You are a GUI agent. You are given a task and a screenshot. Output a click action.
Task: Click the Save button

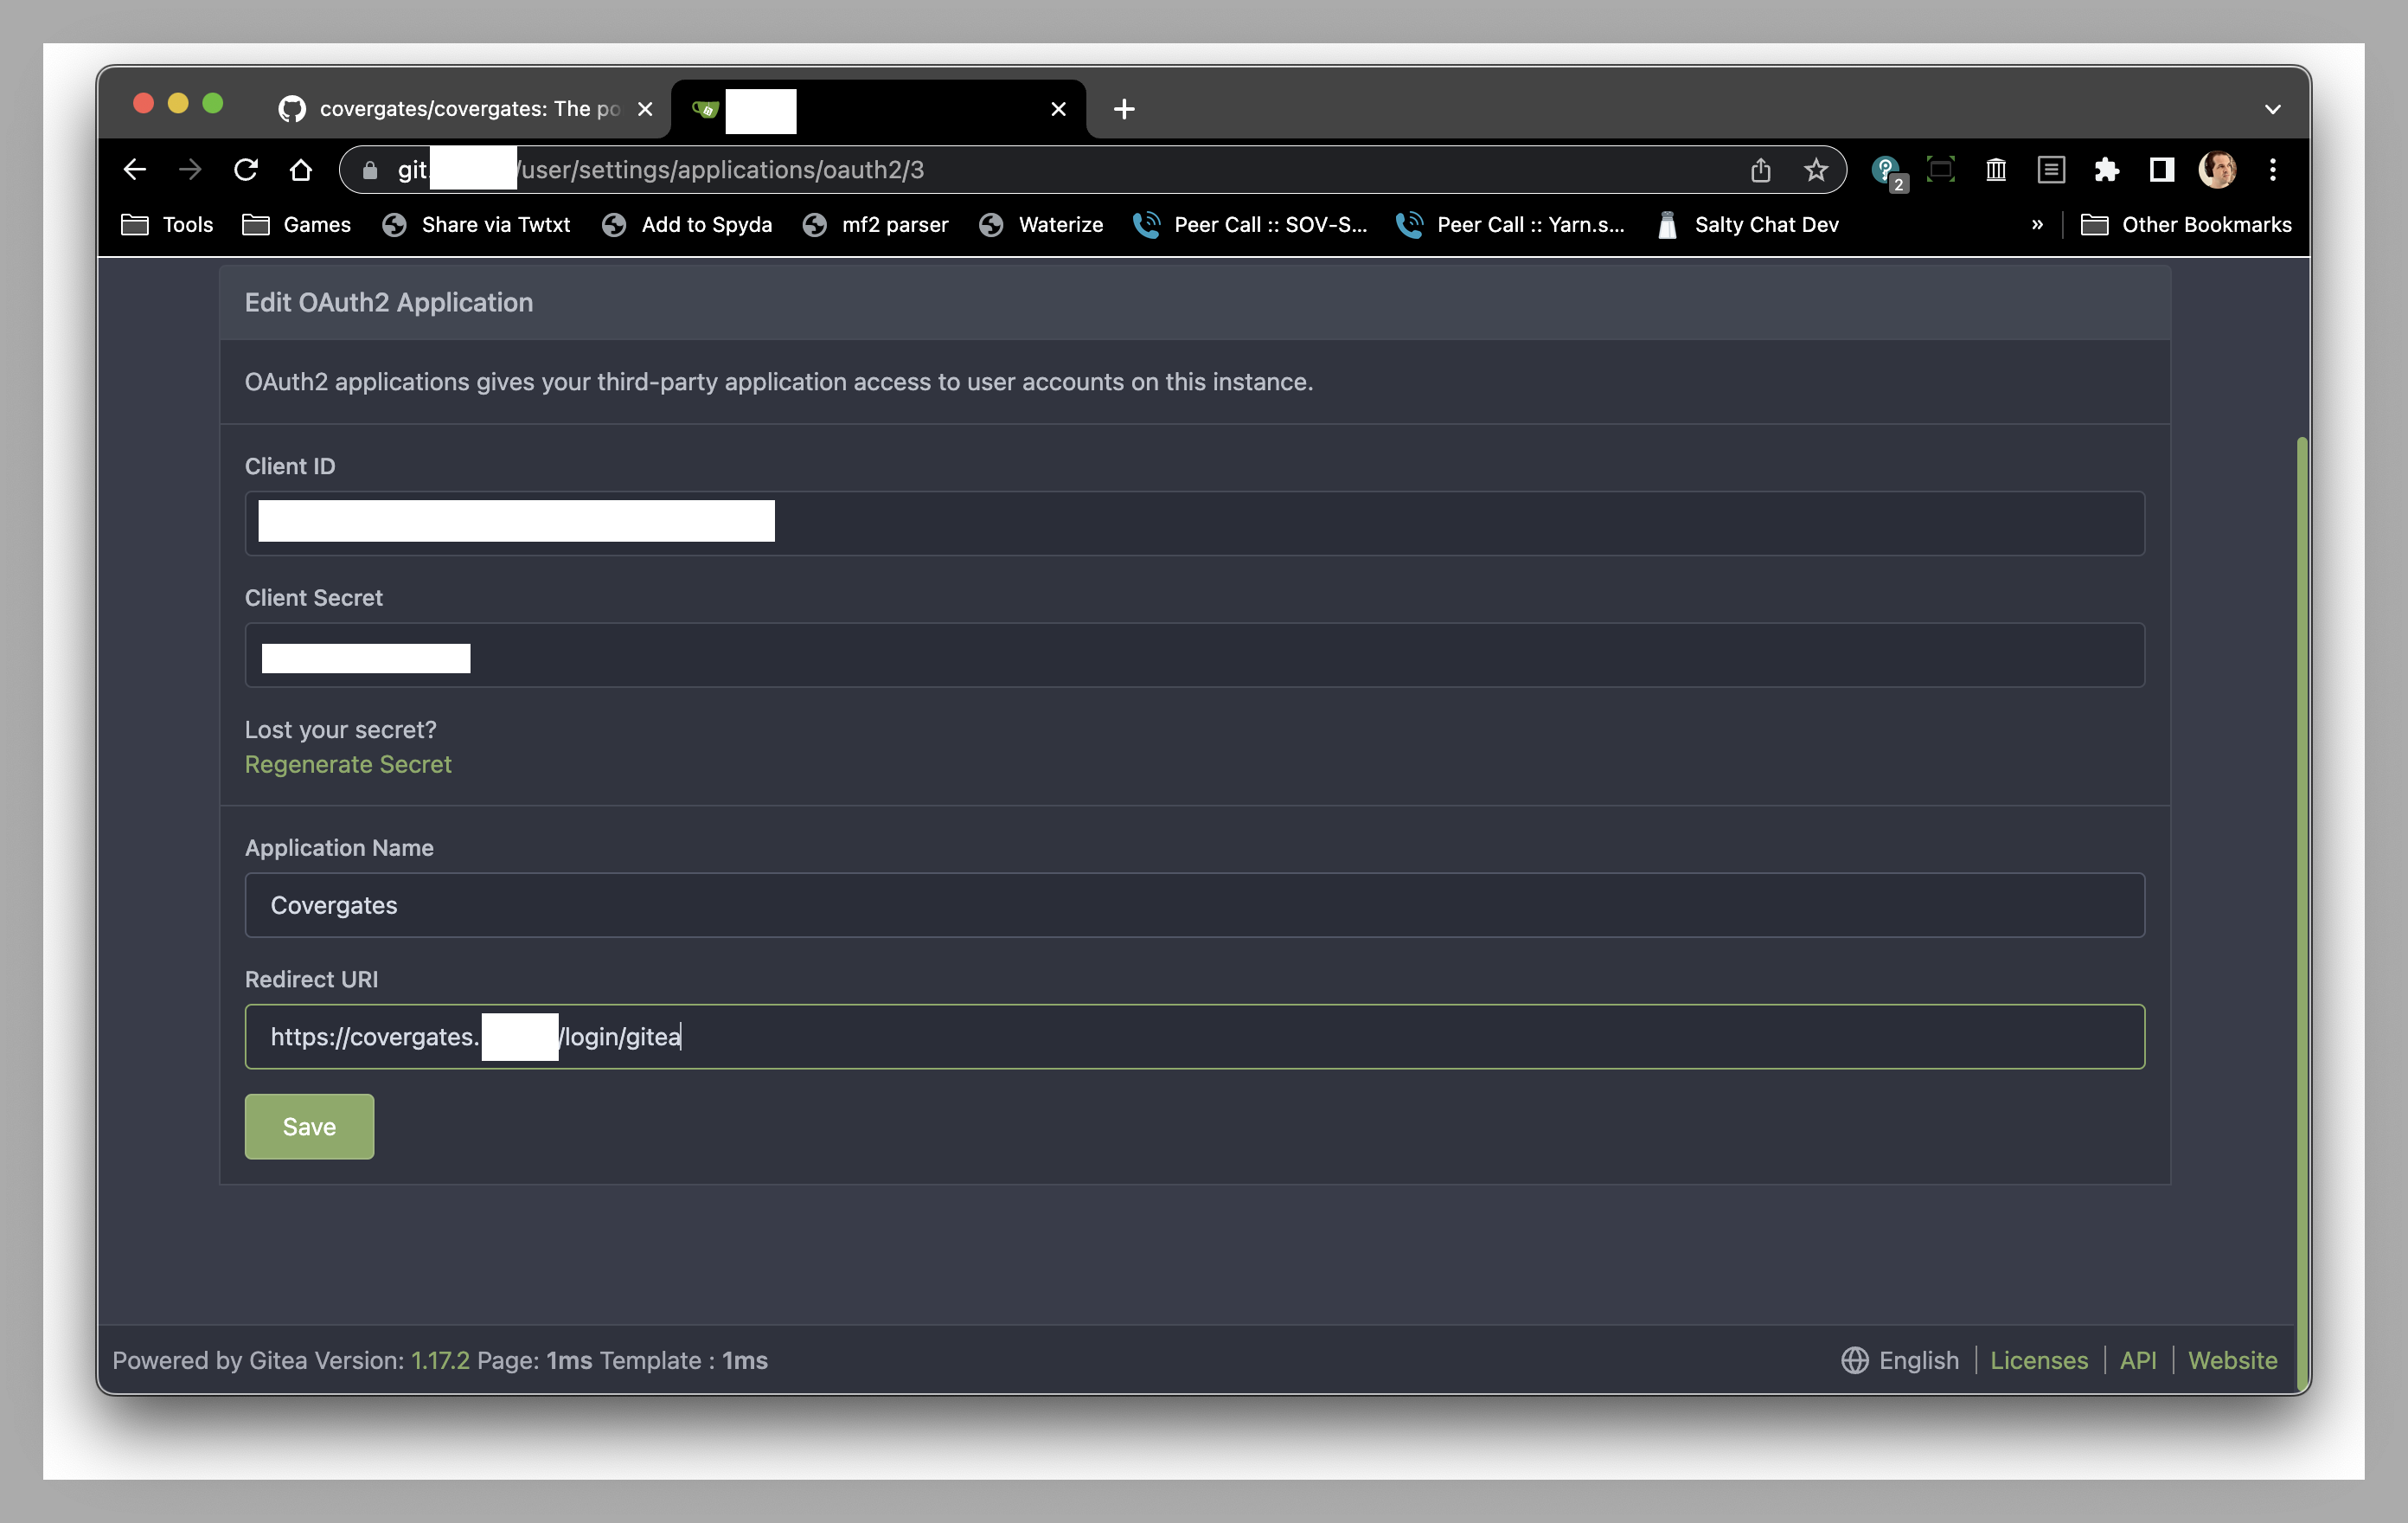coord(309,1126)
